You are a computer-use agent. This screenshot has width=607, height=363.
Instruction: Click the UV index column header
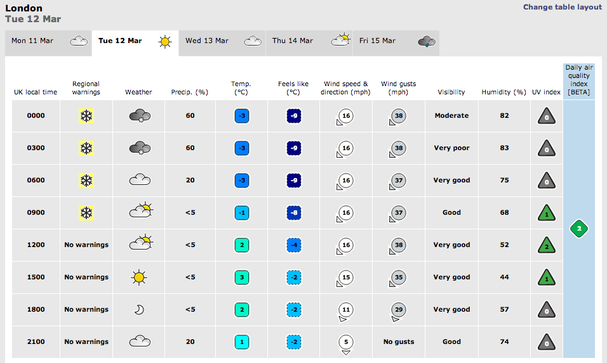(546, 92)
